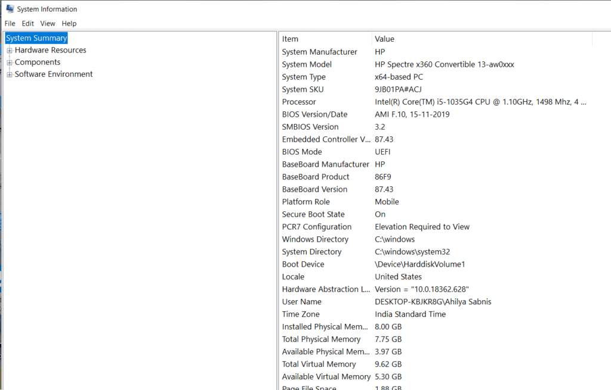Select the Secure Boot State row
This screenshot has height=390, width=611.
pyautogui.click(x=313, y=214)
